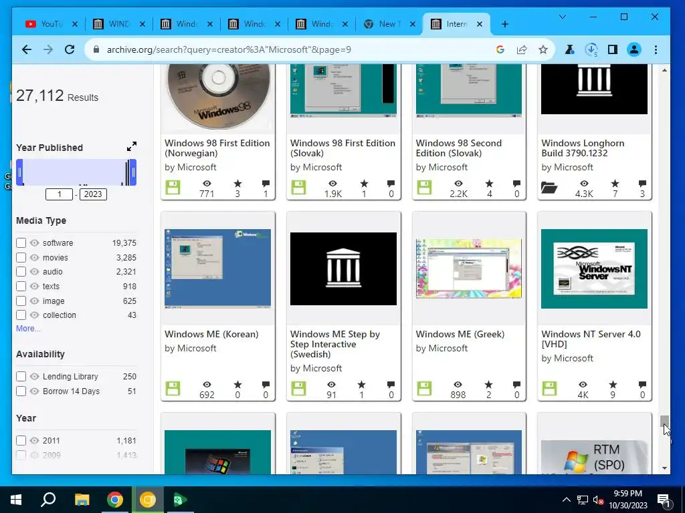The width and height of the screenshot is (685, 513).
Task: Check the texts media type box
Action: coord(21,287)
